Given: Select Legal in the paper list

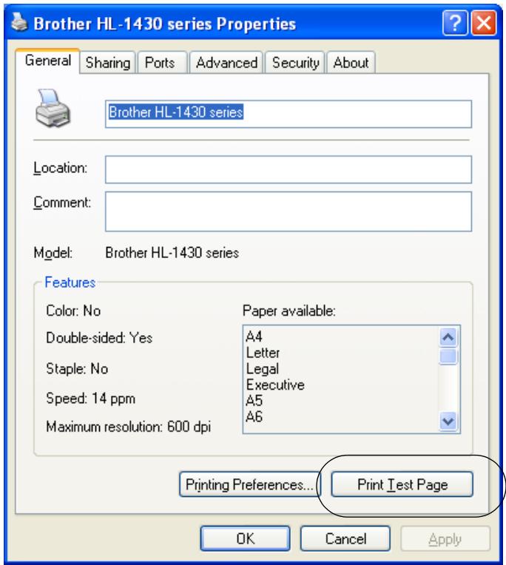Looking at the screenshot, I should coord(263,369).
